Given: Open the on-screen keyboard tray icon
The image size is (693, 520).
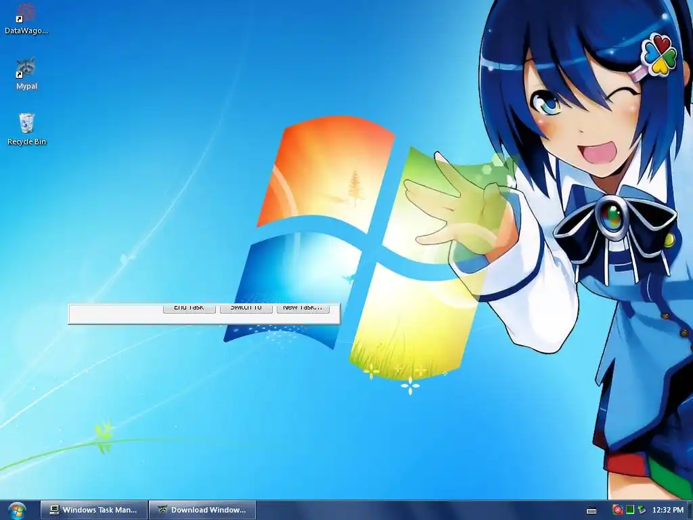Looking at the screenshot, I should (x=591, y=511).
